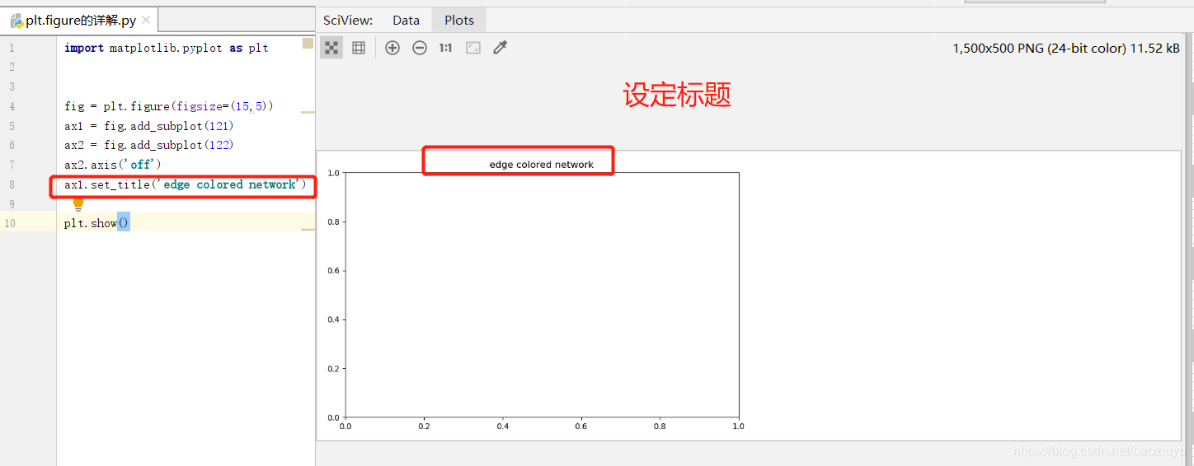Viewport: 1194px width, 466px height.
Task: Zoom in on the plot image
Action: tap(393, 48)
